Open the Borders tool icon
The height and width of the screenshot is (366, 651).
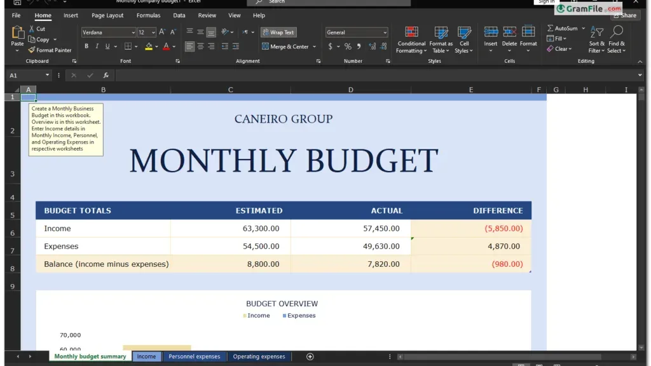(128, 46)
